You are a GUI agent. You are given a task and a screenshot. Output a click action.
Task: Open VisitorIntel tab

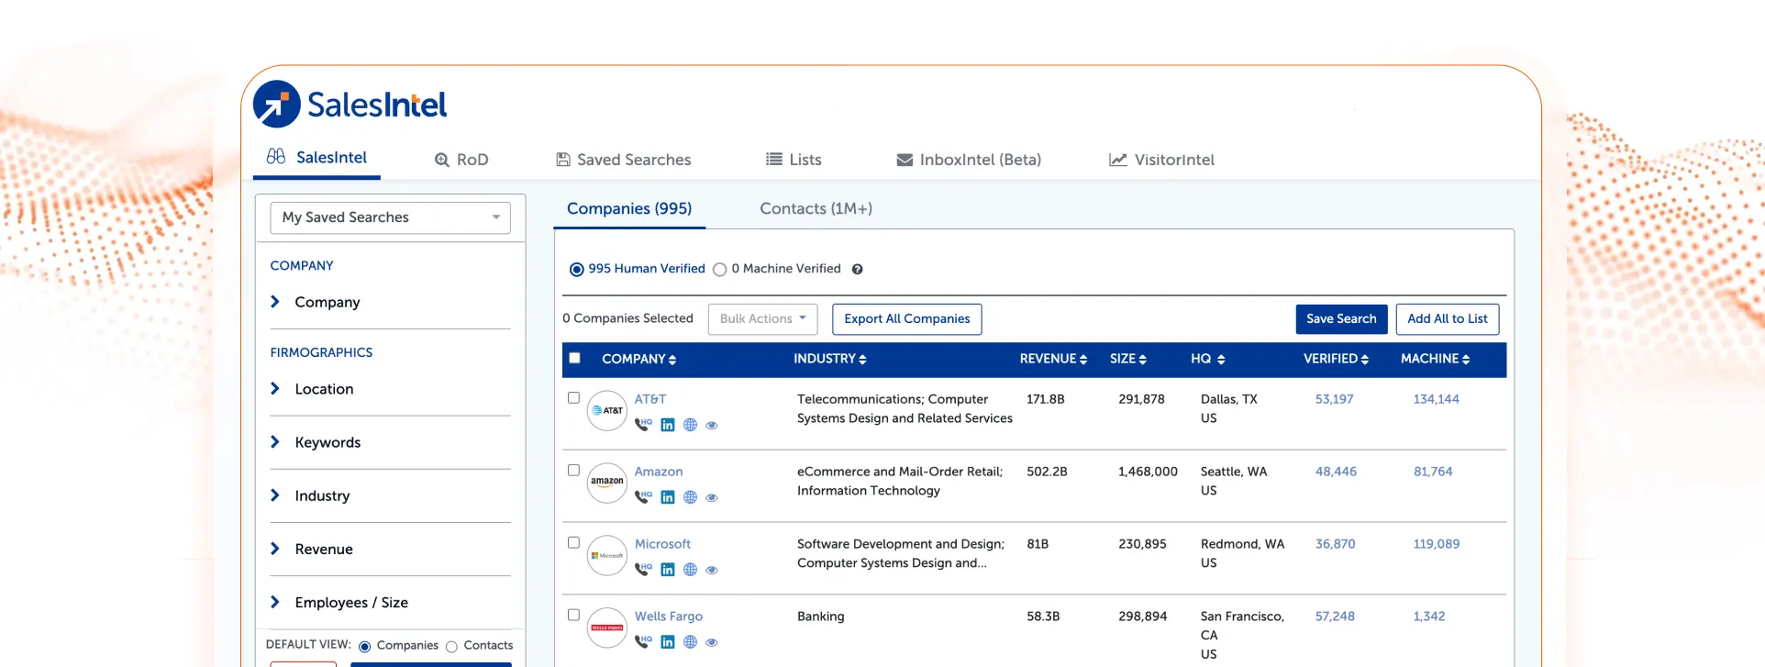pyautogui.click(x=1161, y=160)
